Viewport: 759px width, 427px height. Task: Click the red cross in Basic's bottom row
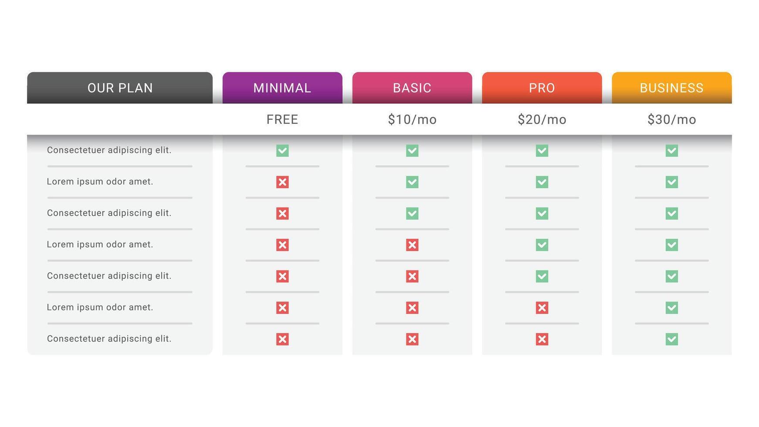(412, 339)
